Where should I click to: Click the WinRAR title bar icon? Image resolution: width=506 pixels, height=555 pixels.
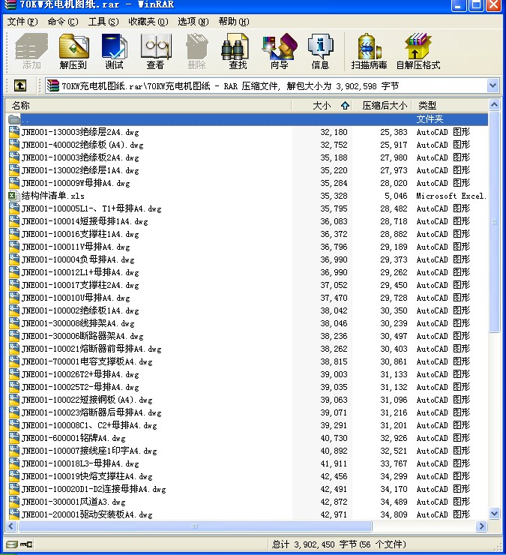[x=10, y=4]
